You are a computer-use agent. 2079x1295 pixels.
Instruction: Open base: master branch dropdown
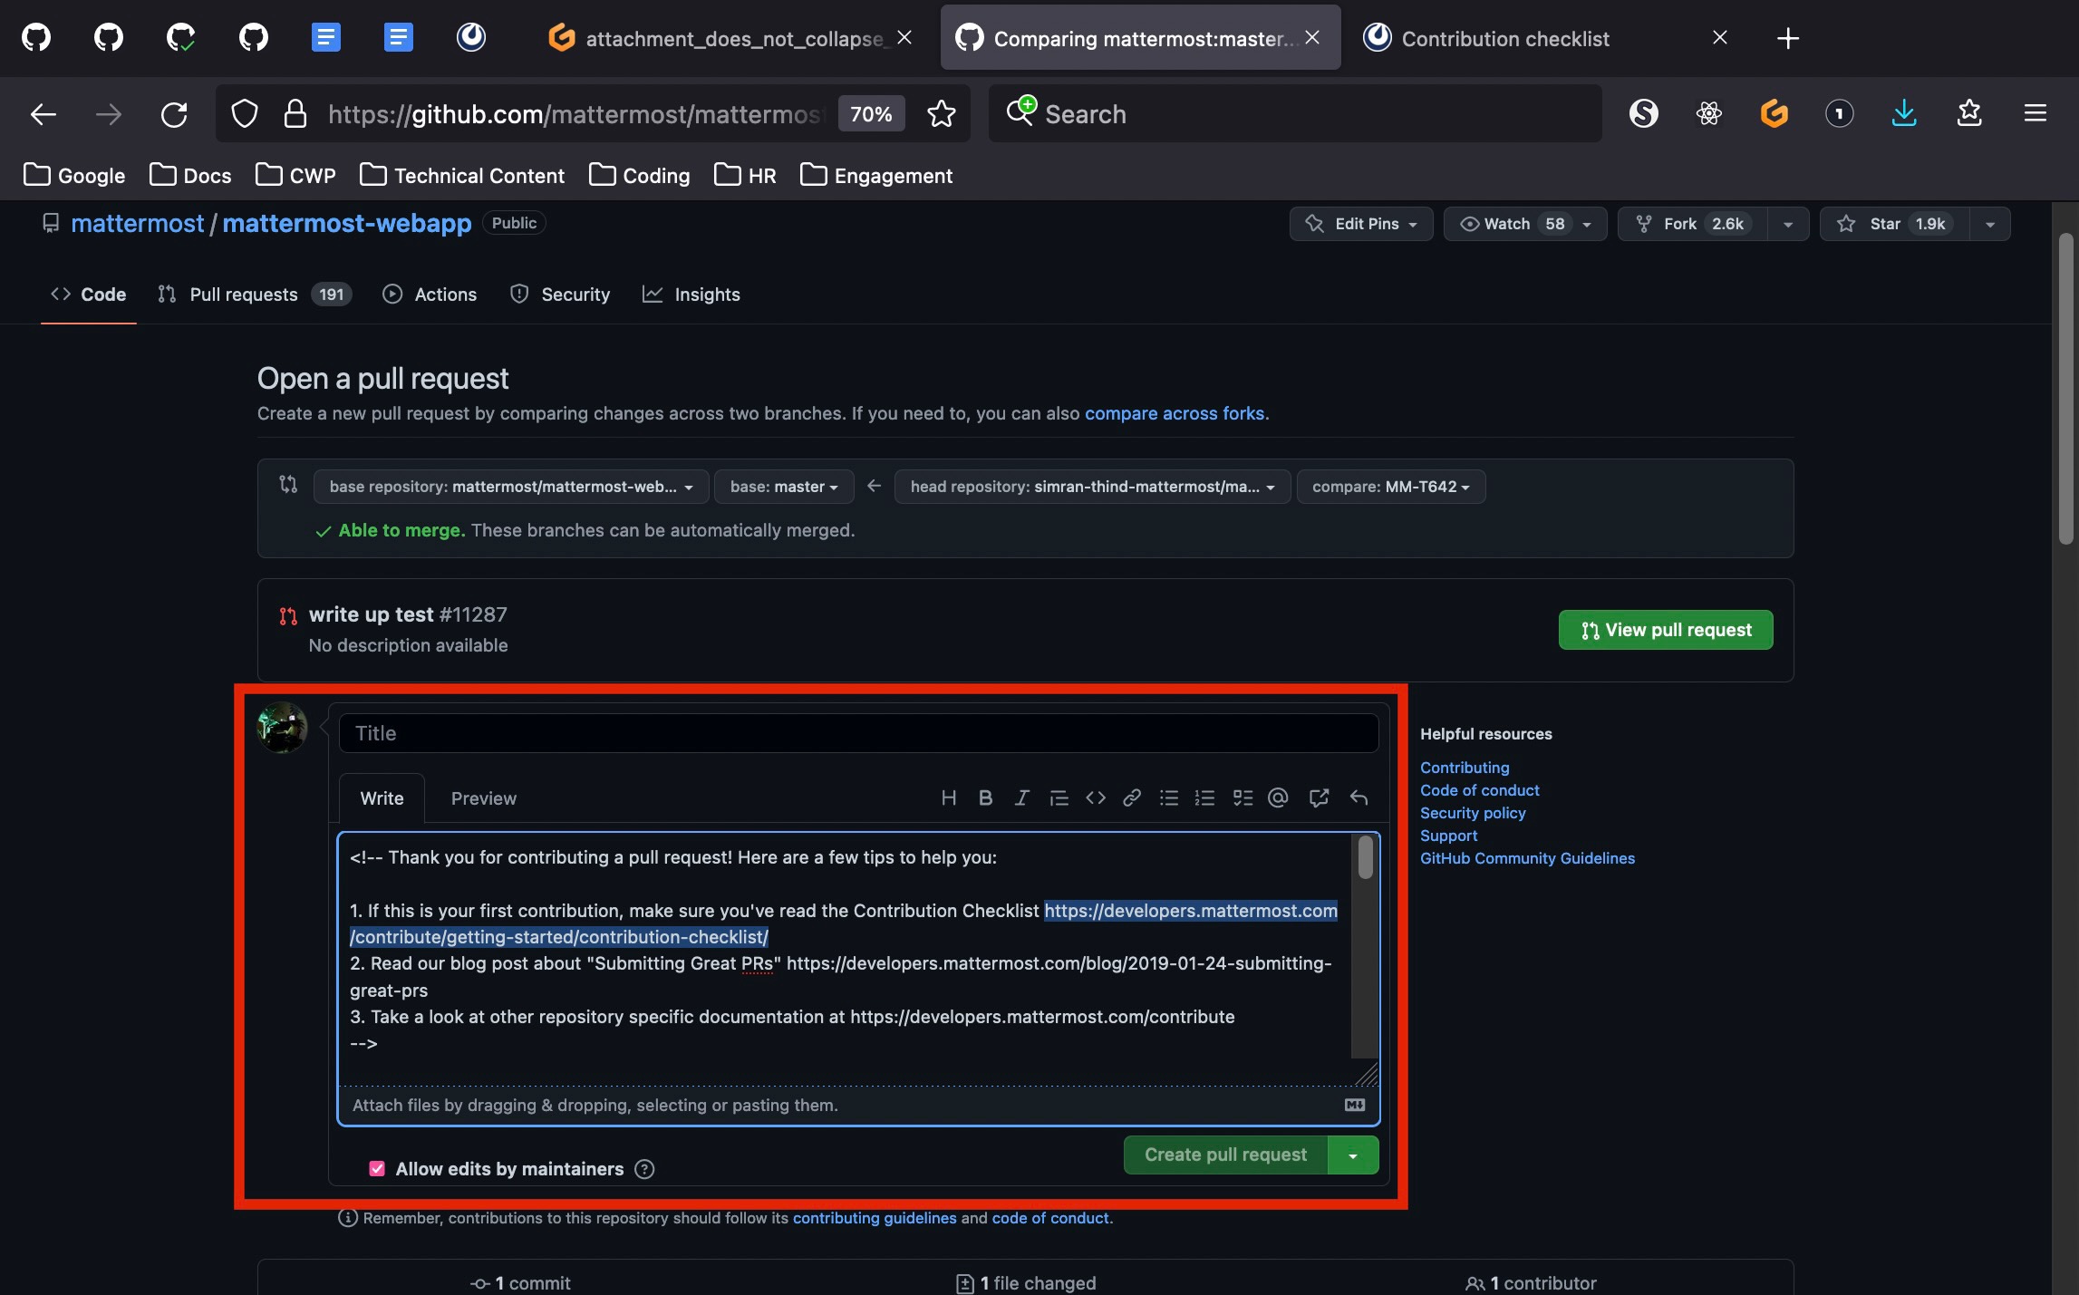pyautogui.click(x=784, y=487)
